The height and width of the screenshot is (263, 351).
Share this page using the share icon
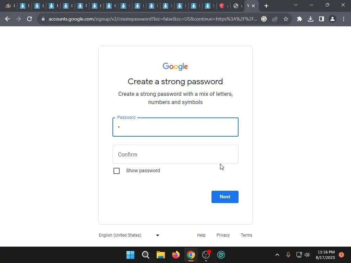tap(275, 19)
